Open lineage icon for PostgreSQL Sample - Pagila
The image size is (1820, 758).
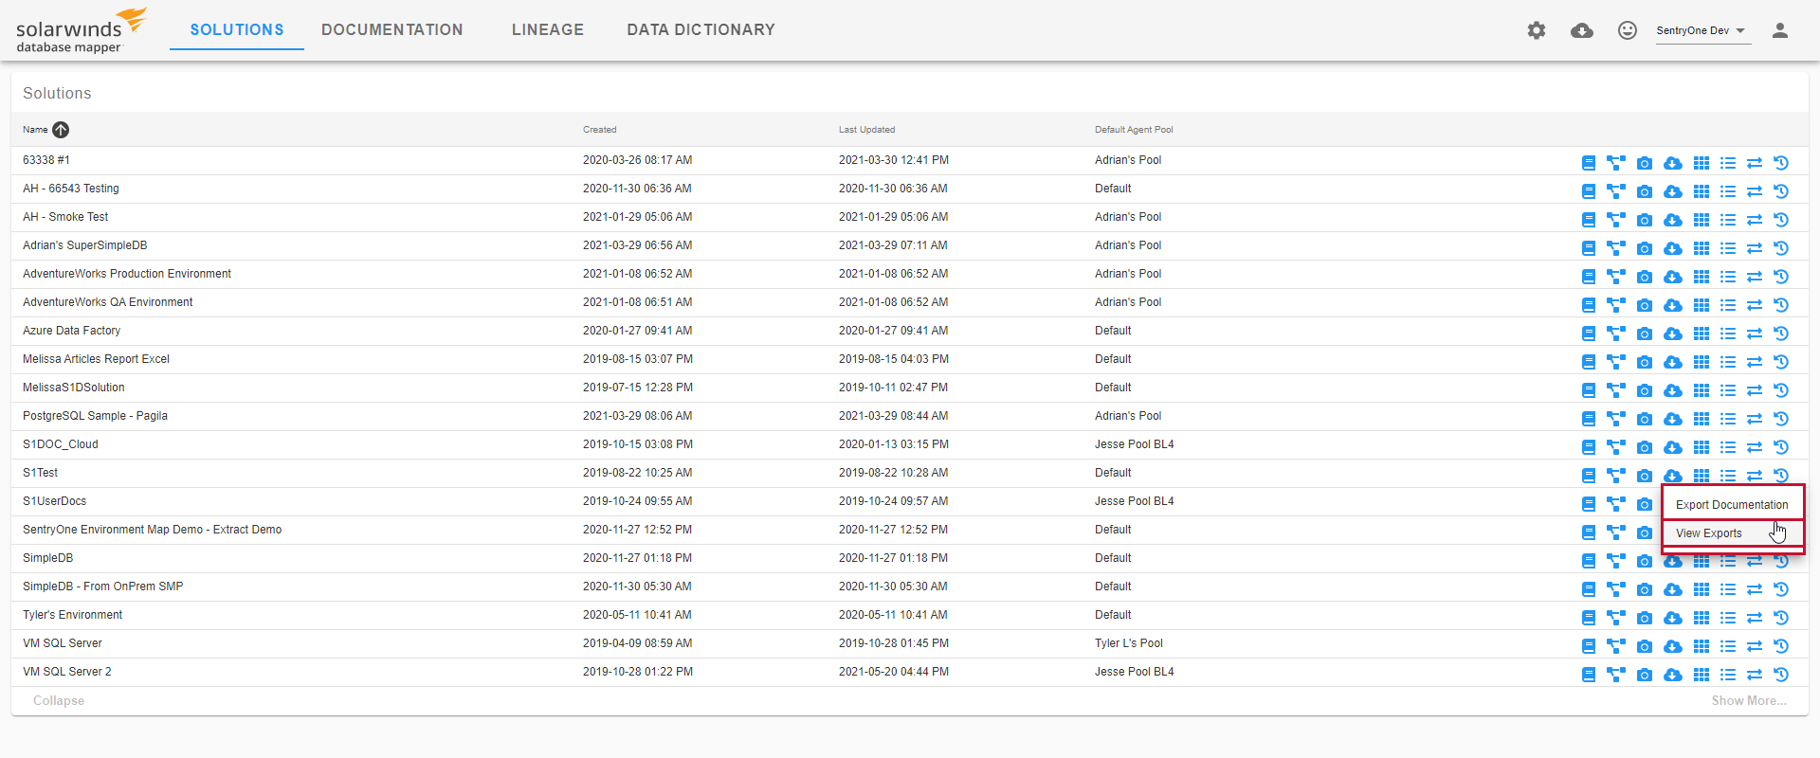[x=1616, y=419]
